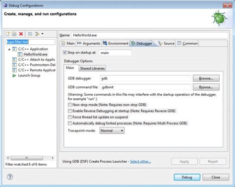The width and height of the screenshot is (235, 187).
Task: Click the Collapse All icon
Action: pyautogui.click(x=30, y=34)
